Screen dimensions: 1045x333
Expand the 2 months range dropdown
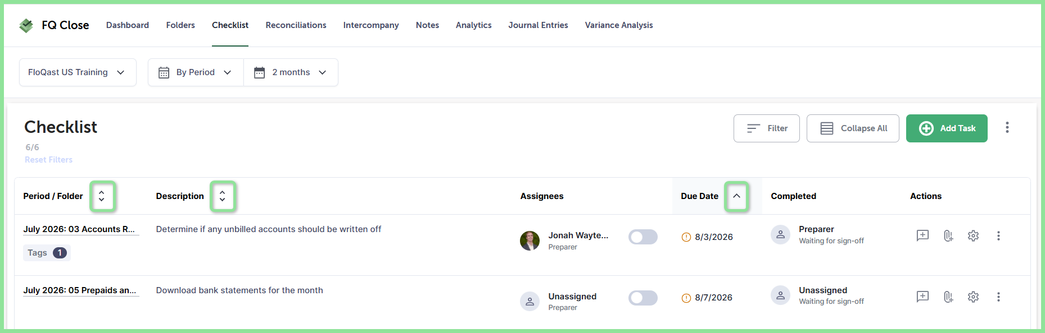coord(291,72)
